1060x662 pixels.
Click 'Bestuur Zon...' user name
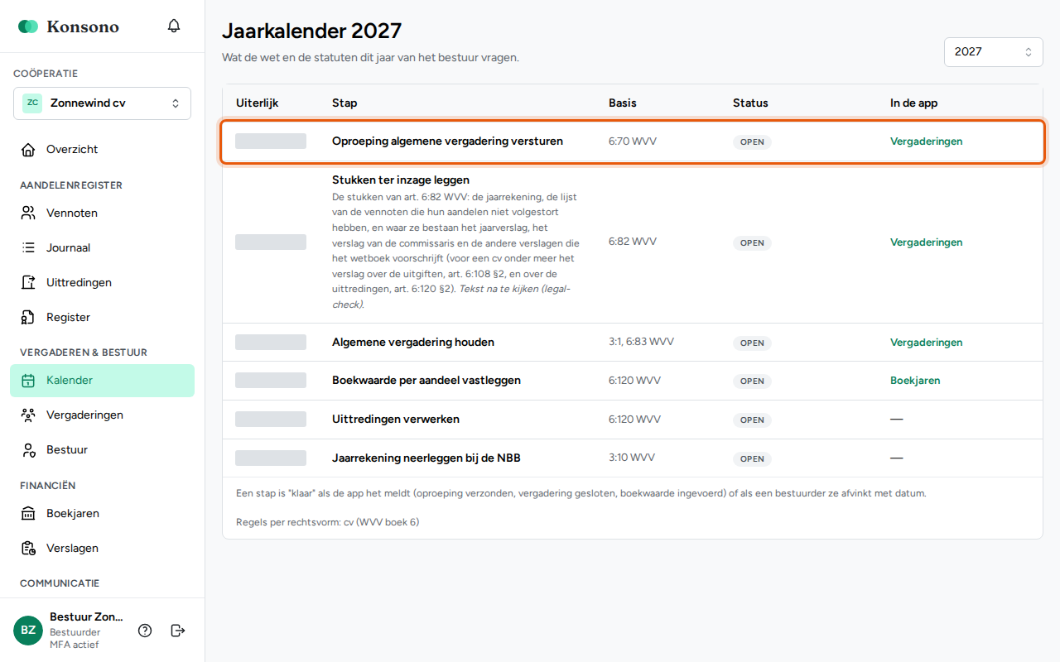(x=86, y=617)
